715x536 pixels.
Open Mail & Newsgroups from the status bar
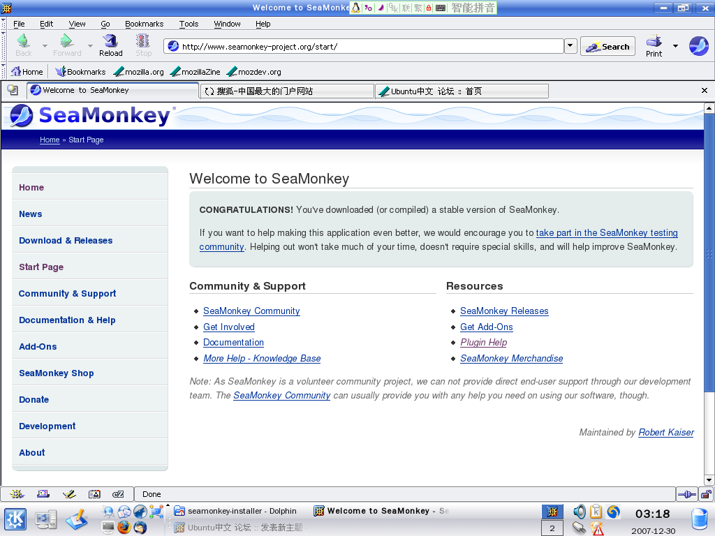tap(43, 494)
